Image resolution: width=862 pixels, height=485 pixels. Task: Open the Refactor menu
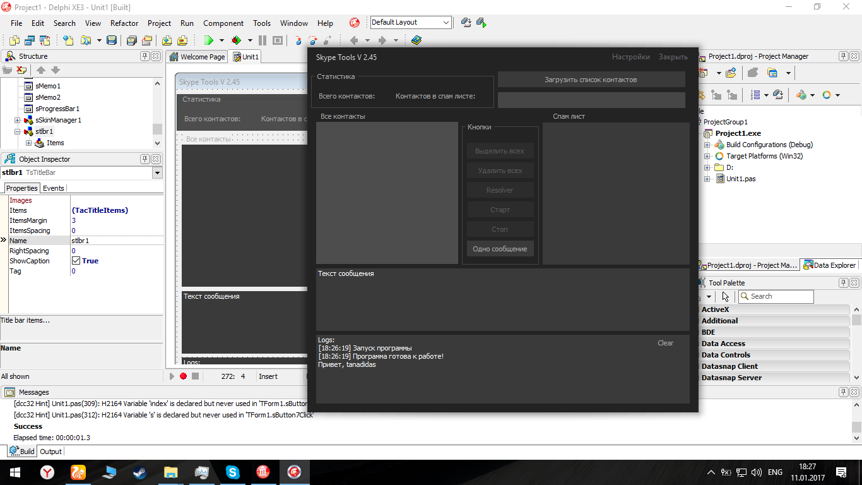point(124,23)
